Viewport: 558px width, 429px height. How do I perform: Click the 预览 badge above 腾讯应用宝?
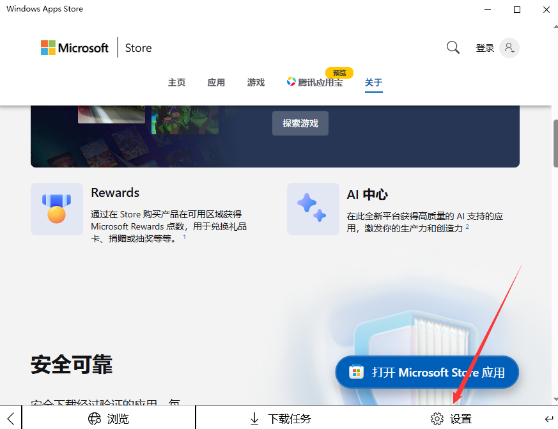339,73
